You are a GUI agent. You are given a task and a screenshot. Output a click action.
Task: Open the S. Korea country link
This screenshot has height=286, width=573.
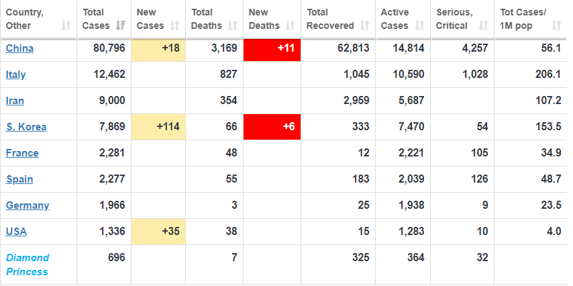tap(26, 127)
